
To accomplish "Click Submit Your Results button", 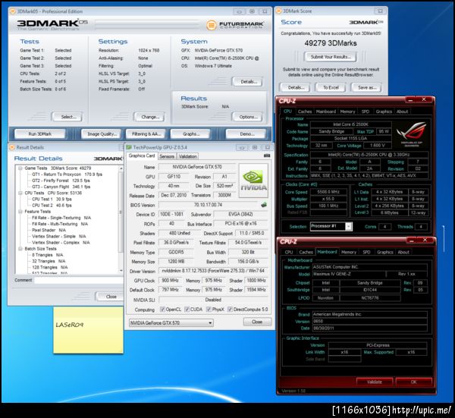I will (x=331, y=57).
